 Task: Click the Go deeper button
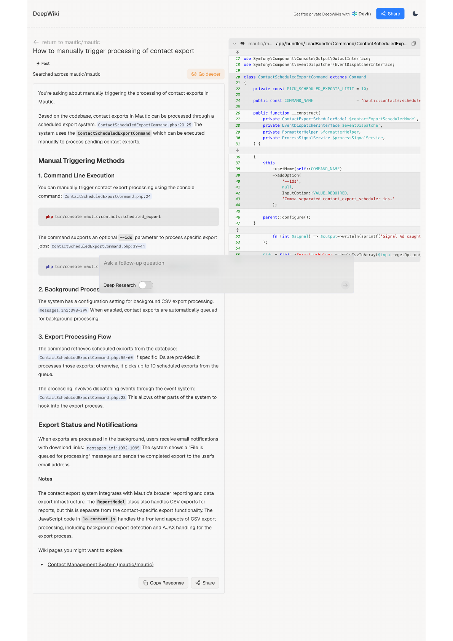(x=206, y=74)
